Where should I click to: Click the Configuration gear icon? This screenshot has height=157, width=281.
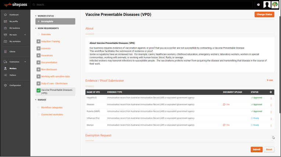click(6, 85)
